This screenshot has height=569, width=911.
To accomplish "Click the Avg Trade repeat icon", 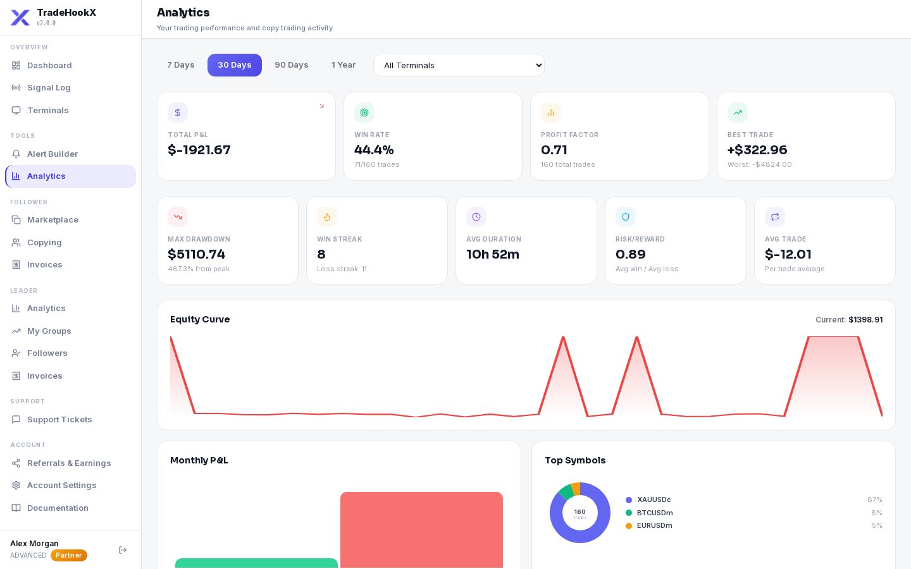I will [x=775, y=217].
